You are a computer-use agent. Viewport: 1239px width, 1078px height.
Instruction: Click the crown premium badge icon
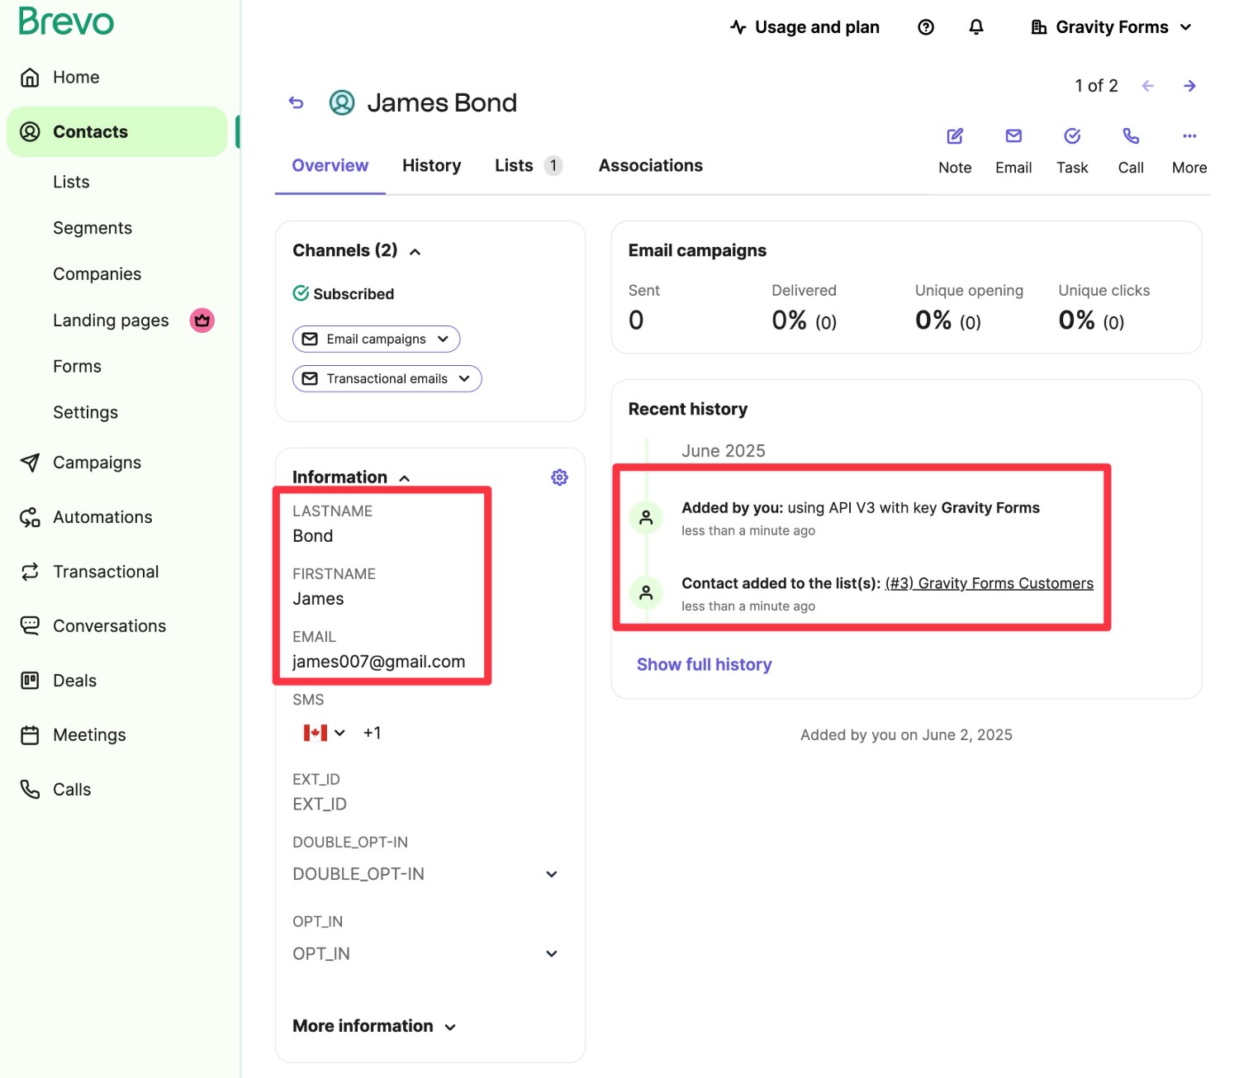(x=202, y=320)
